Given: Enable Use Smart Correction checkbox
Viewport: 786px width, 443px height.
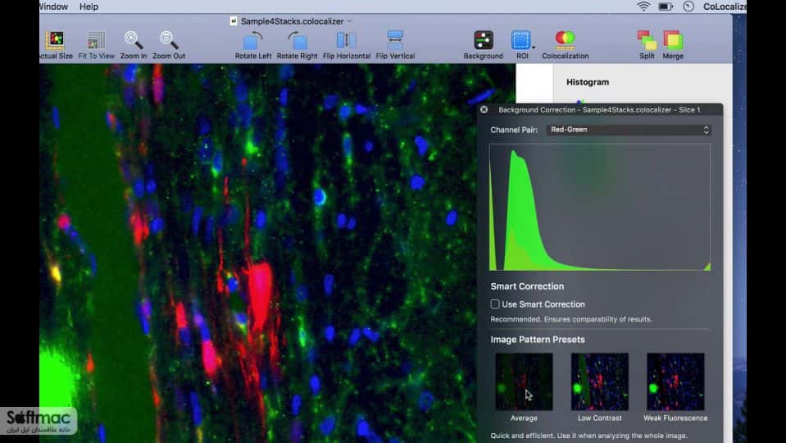Looking at the screenshot, I should 495,304.
